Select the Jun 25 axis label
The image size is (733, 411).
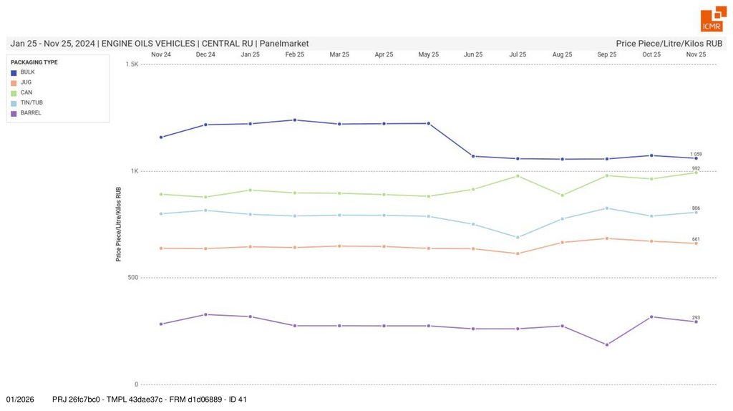pos(473,54)
